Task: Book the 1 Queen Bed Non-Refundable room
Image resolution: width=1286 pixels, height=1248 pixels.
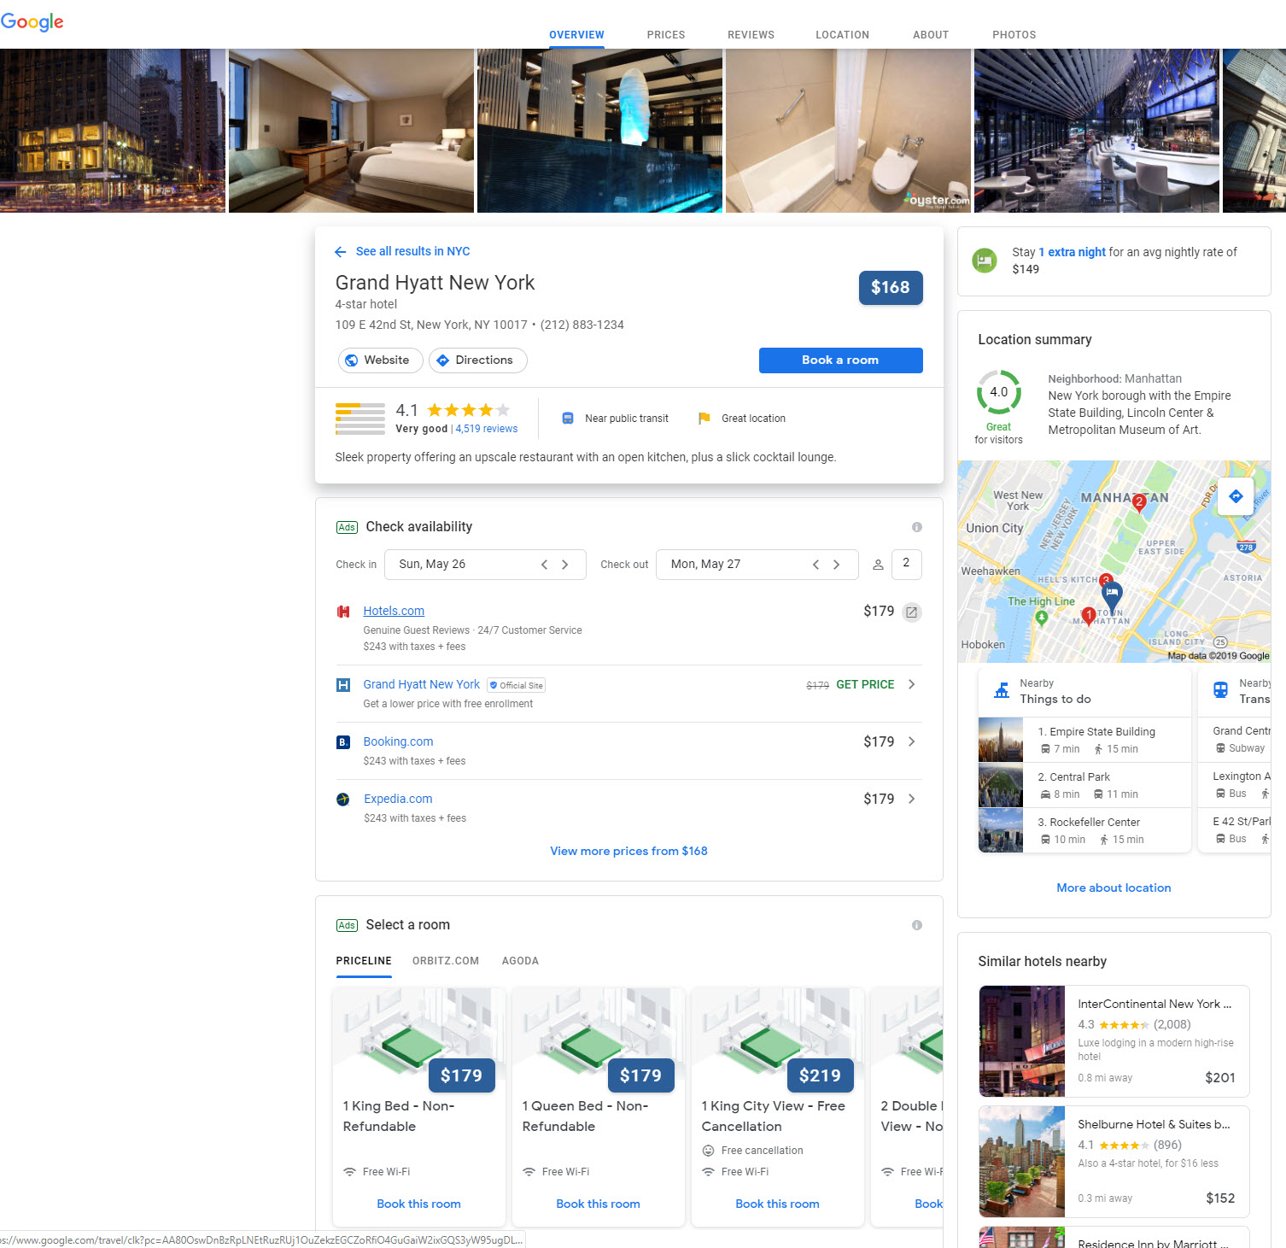Action: (598, 1204)
